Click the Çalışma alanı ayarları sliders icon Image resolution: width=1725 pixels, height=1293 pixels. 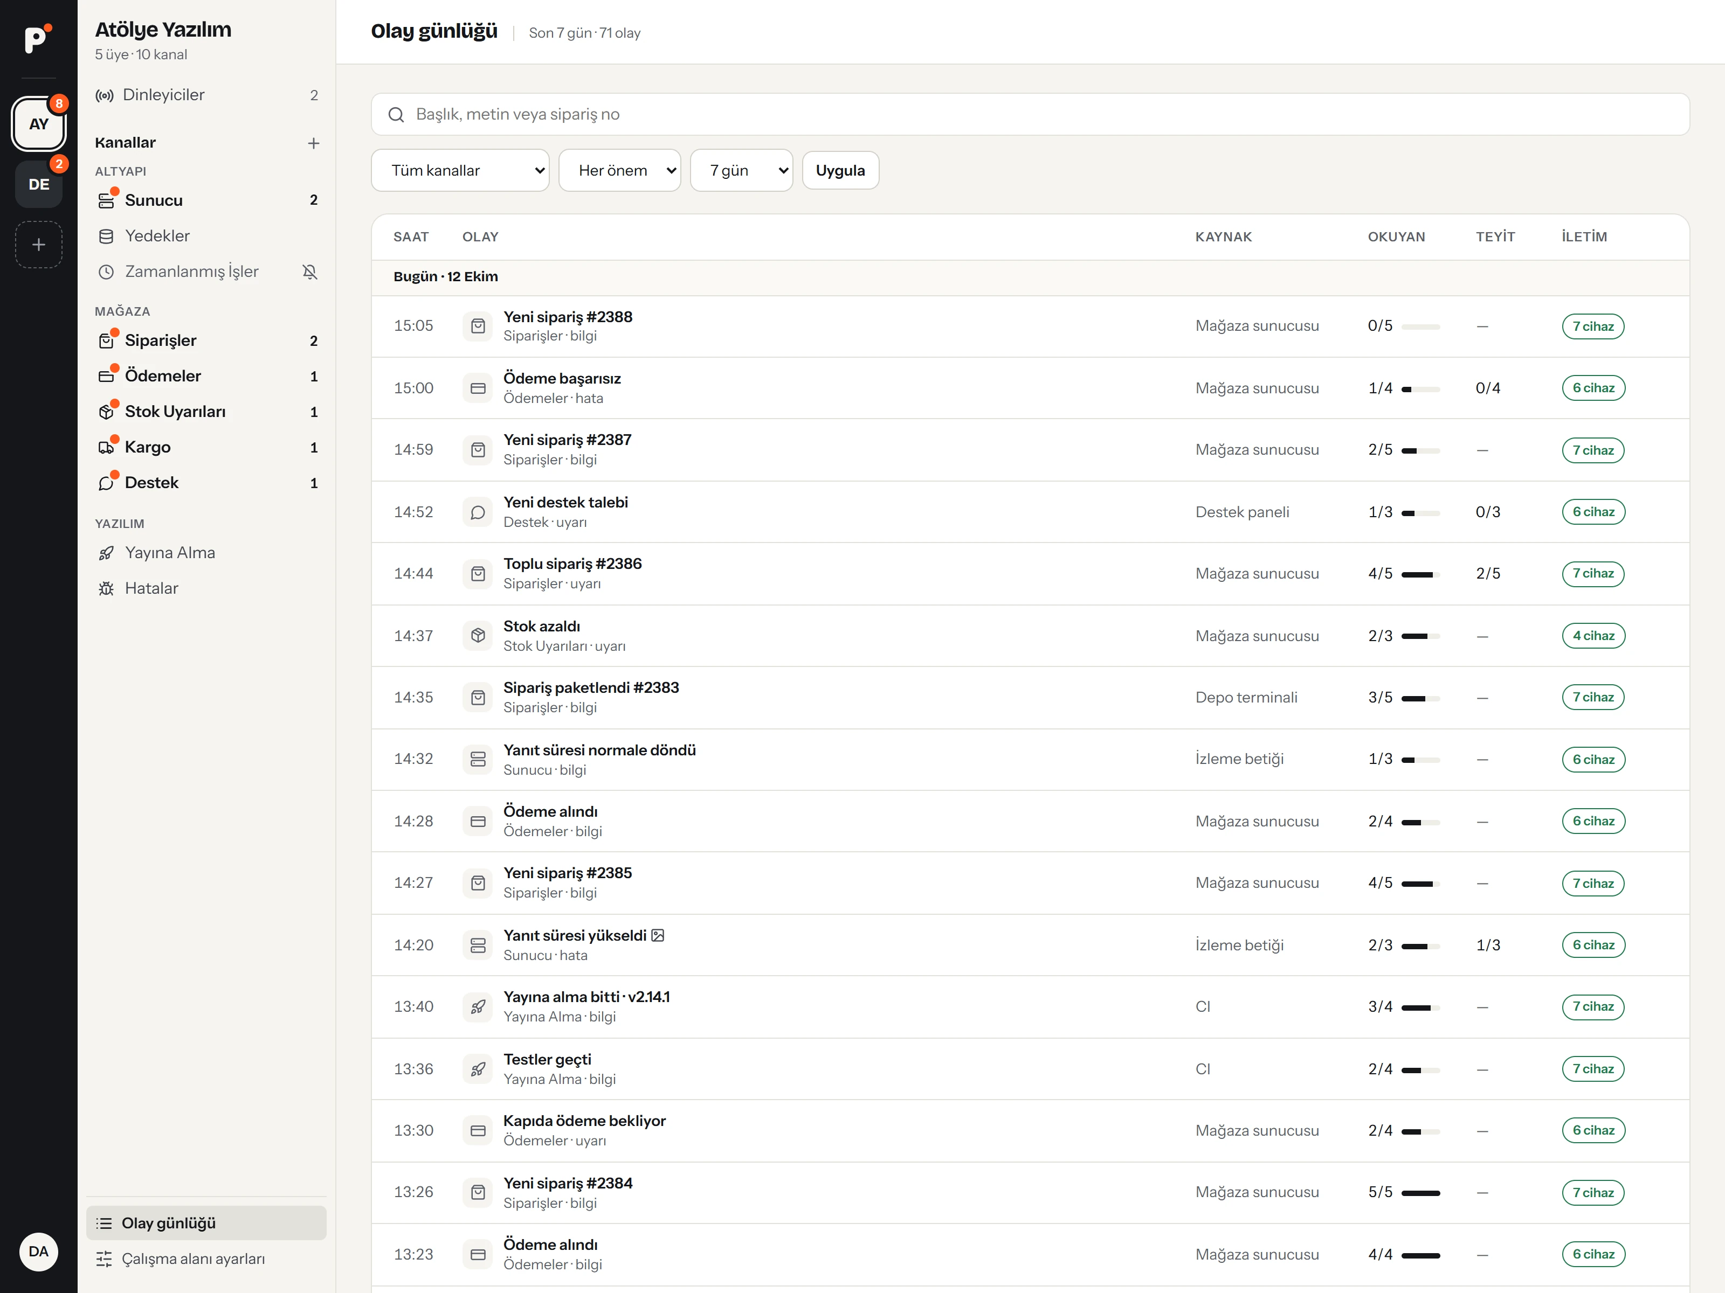[x=103, y=1259]
